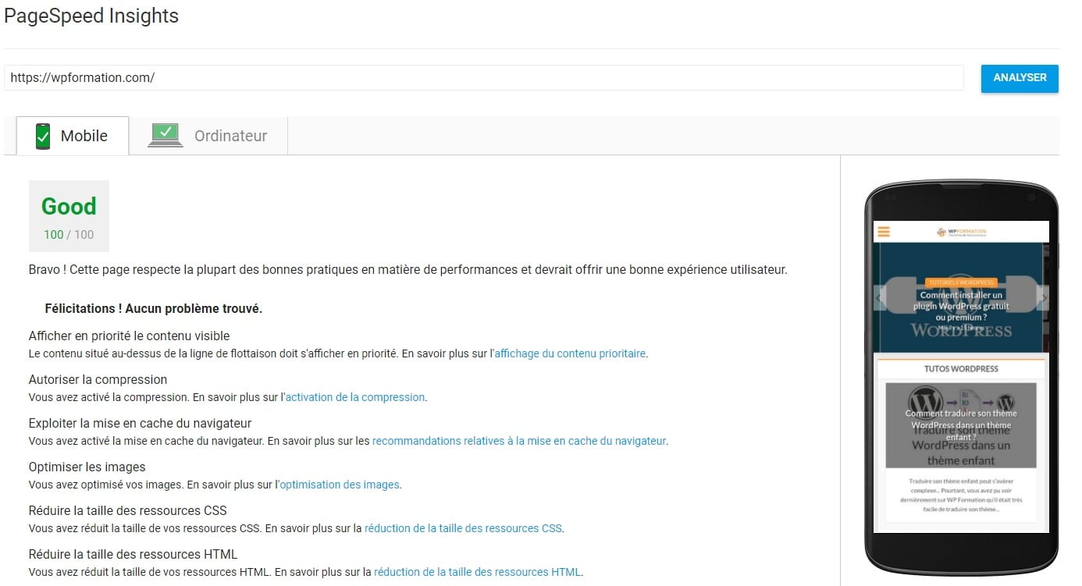The image size is (1082, 586).
Task: Switch to the Mobile tab
Action: click(73, 136)
